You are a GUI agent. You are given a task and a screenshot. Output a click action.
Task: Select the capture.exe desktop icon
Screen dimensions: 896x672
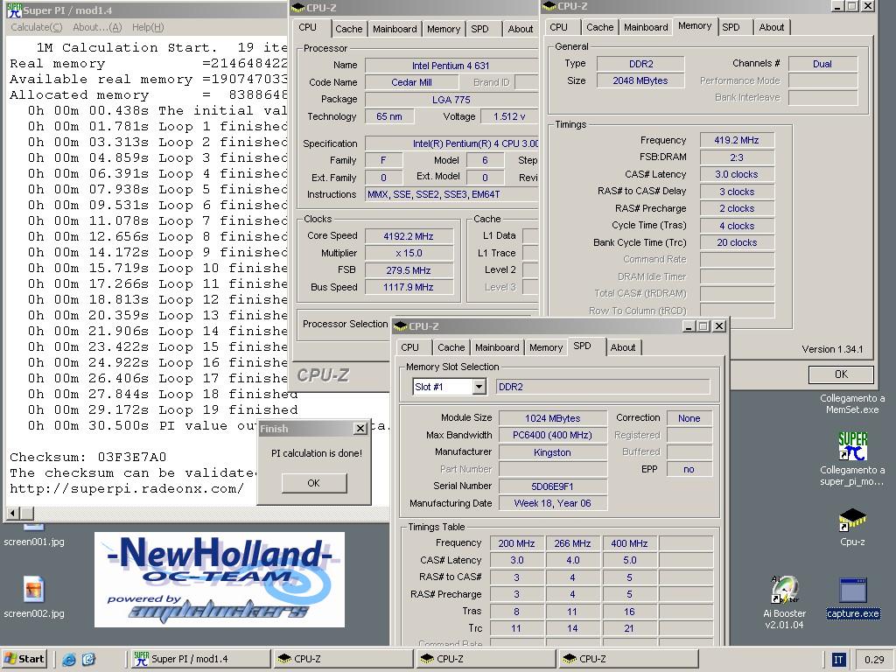click(852, 598)
